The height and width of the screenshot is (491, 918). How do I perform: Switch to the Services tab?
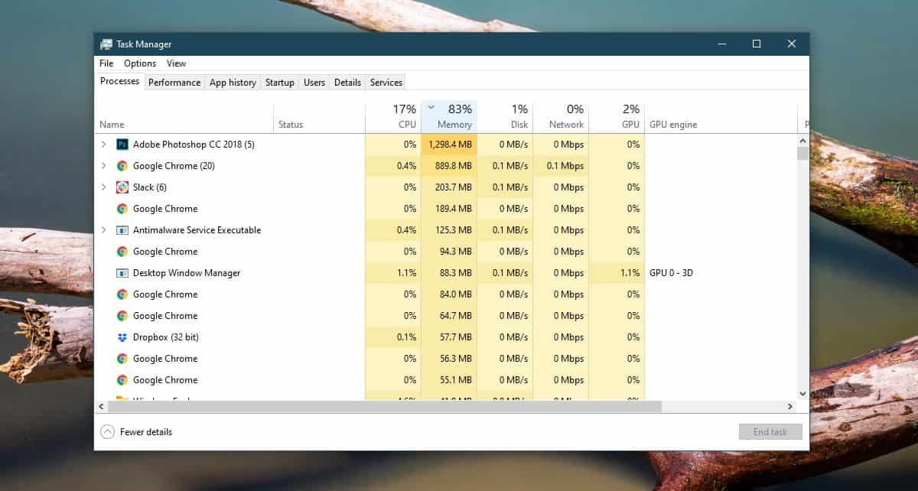386,83
